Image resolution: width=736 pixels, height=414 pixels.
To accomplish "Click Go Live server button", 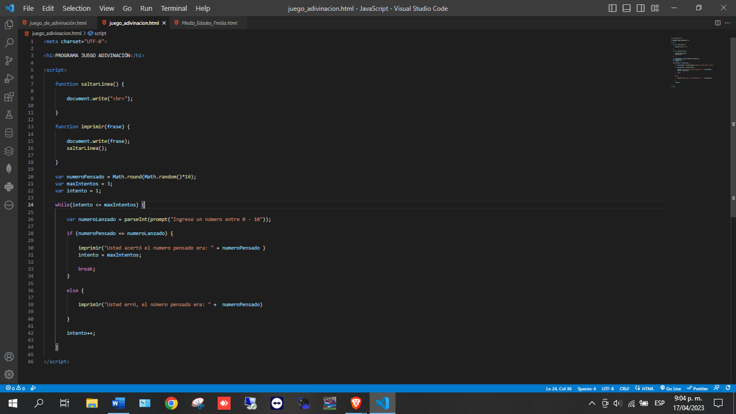I will 671,388.
